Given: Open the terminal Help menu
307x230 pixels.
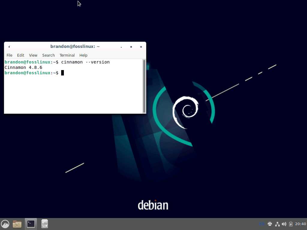Looking at the screenshot, I should tap(83, 55).
